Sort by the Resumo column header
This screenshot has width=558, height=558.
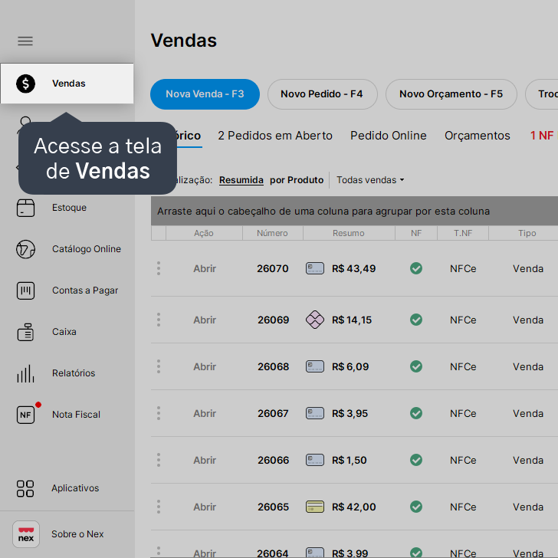(x=349, y=233)
